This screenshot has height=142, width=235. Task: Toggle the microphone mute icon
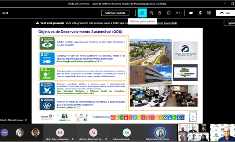[200, 13]
